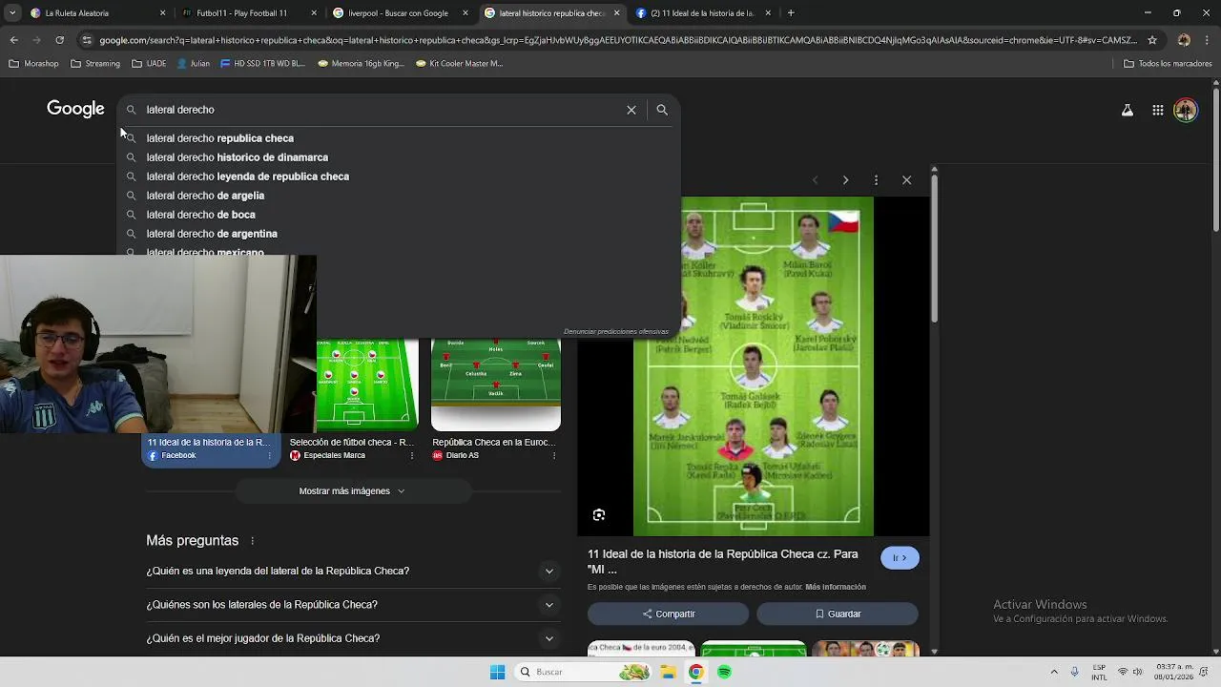Click the preview panel vertical scrollbar
Screen dimensions: 1221x687
[x=935, y=248]
